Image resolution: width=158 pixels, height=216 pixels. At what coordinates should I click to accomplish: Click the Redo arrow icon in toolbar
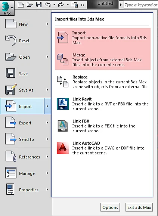[61, 5]
